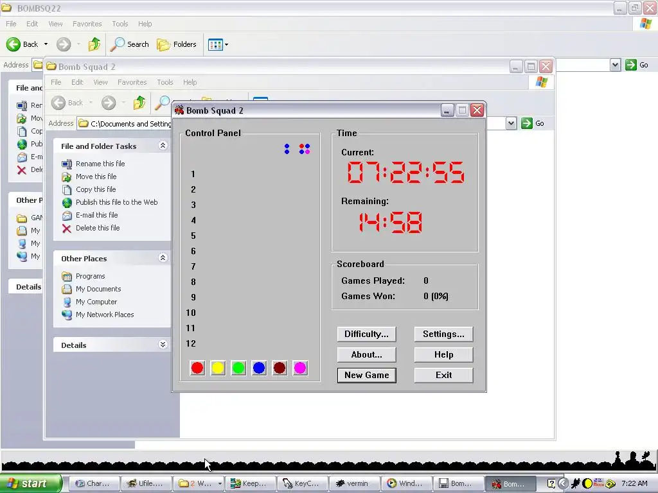Open View menu in BOMBSQ22 window
Viewport: 658px width, 493px height.
[x=55, y=24]
